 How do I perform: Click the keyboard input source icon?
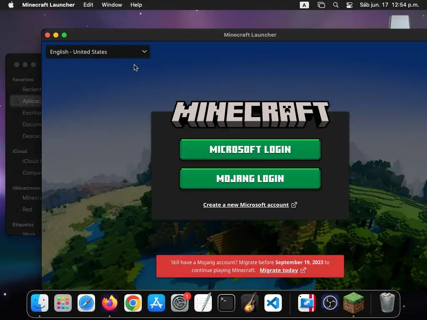(304, 5)
